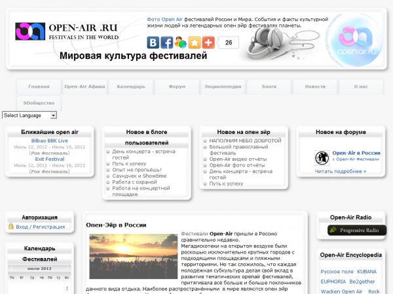Share via VKontakte icon
The height and width of the screenshot is (294, 393).
[x=153, y=42]
